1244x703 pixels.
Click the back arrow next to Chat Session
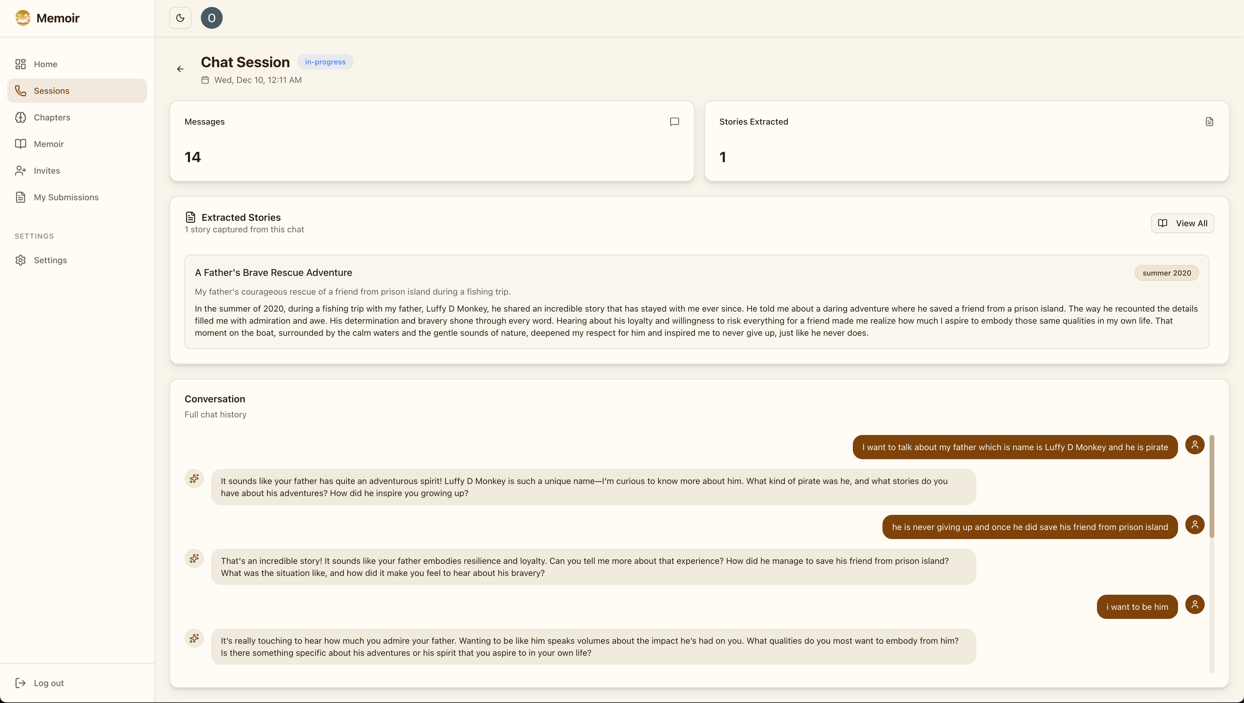point(180,69)
